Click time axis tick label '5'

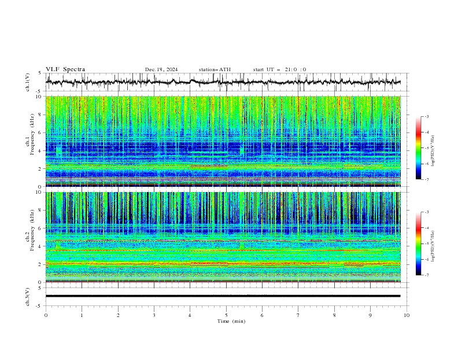[226, 315]
